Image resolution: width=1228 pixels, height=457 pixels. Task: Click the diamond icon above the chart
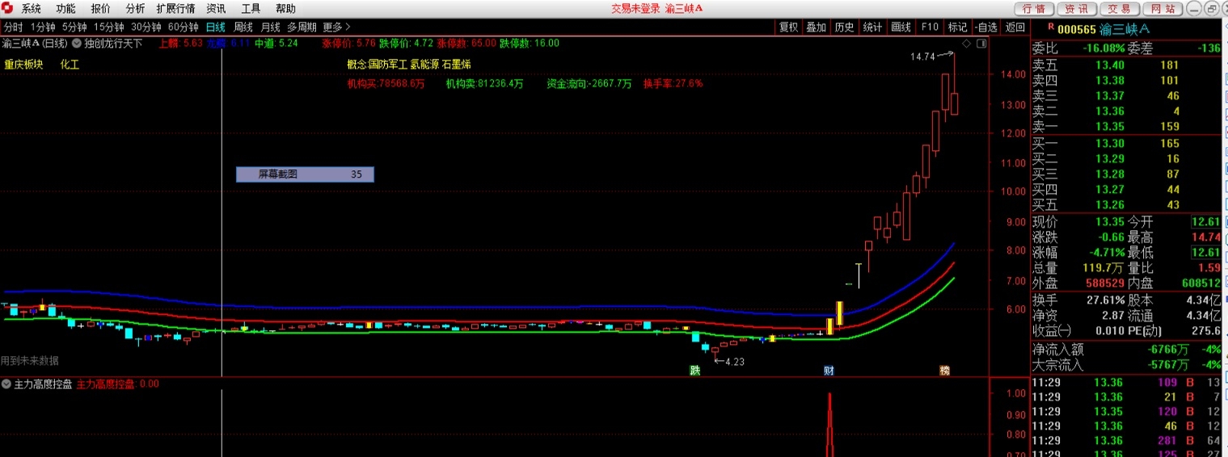click(x=966, y=43)
